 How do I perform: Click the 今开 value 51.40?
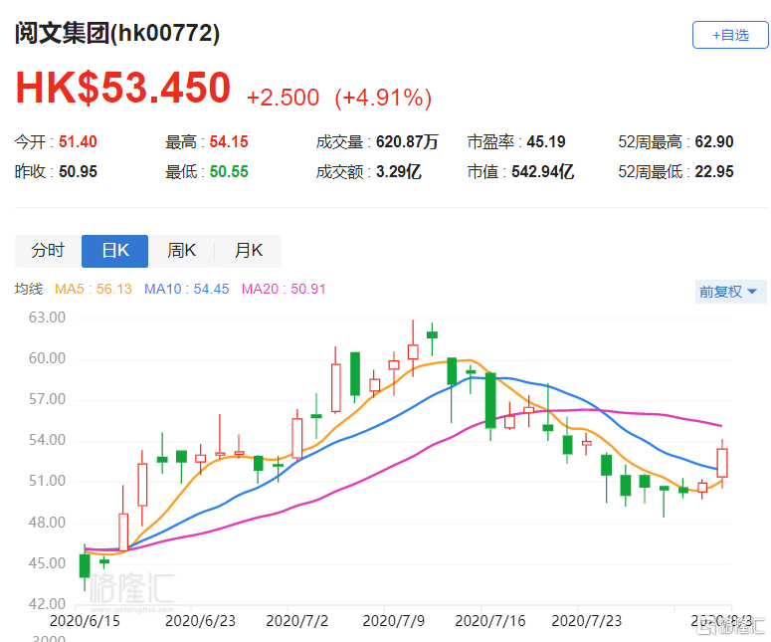[78, 142]
